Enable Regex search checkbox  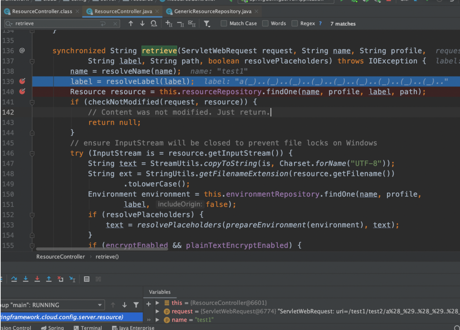pyautogui.click(x=295, y=23)
